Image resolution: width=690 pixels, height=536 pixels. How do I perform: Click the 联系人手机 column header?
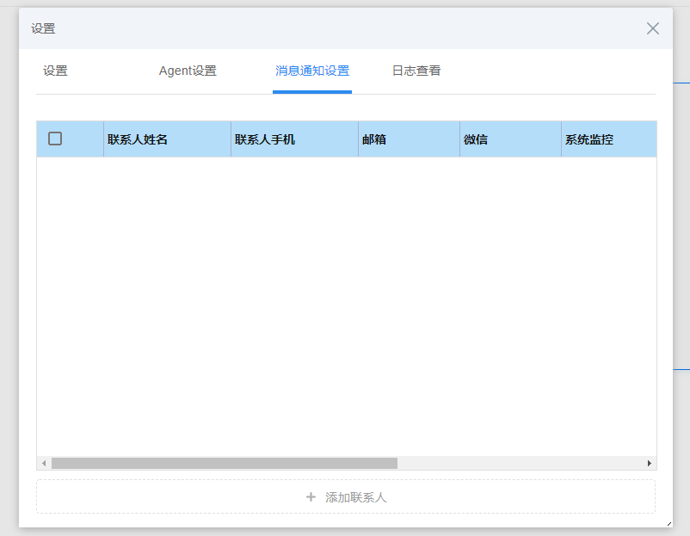click(x=265, y=139)
